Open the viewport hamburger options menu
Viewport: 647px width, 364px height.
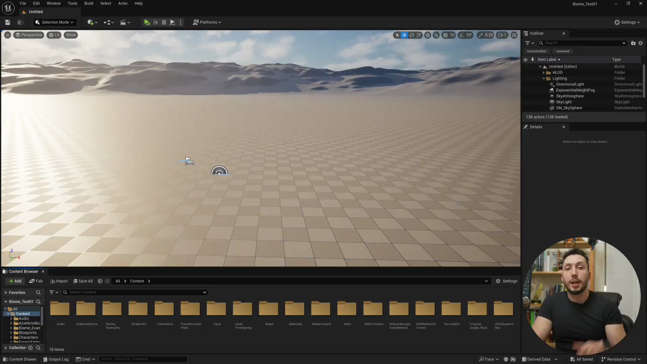[8, 35]
